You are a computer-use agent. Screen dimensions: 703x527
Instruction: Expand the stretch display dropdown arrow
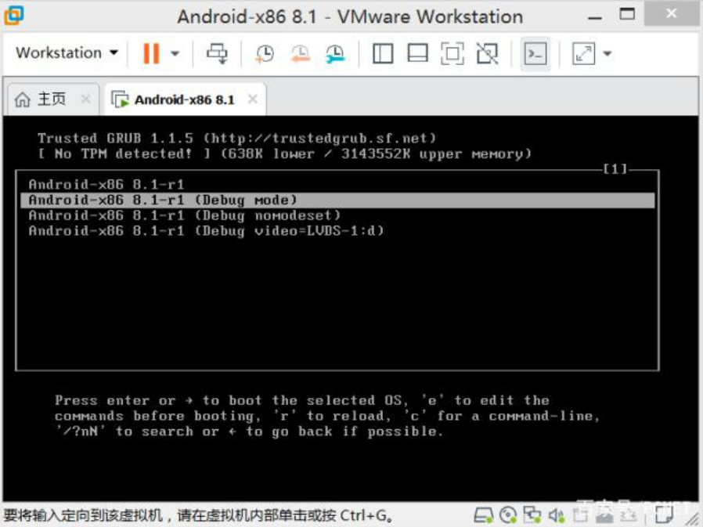coord(607,54)
